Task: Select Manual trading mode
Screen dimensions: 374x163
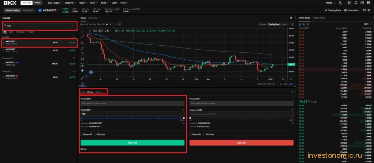Action: (12, 10)
